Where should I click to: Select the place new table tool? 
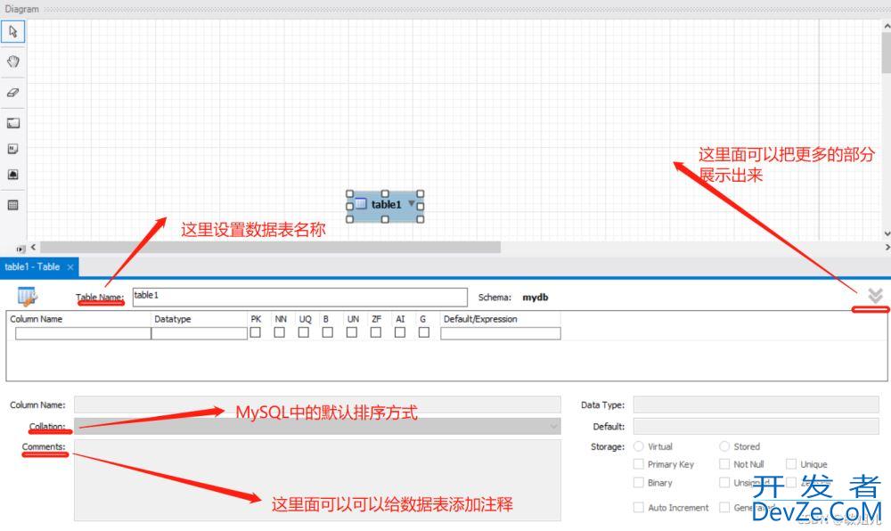pos(13,205)
